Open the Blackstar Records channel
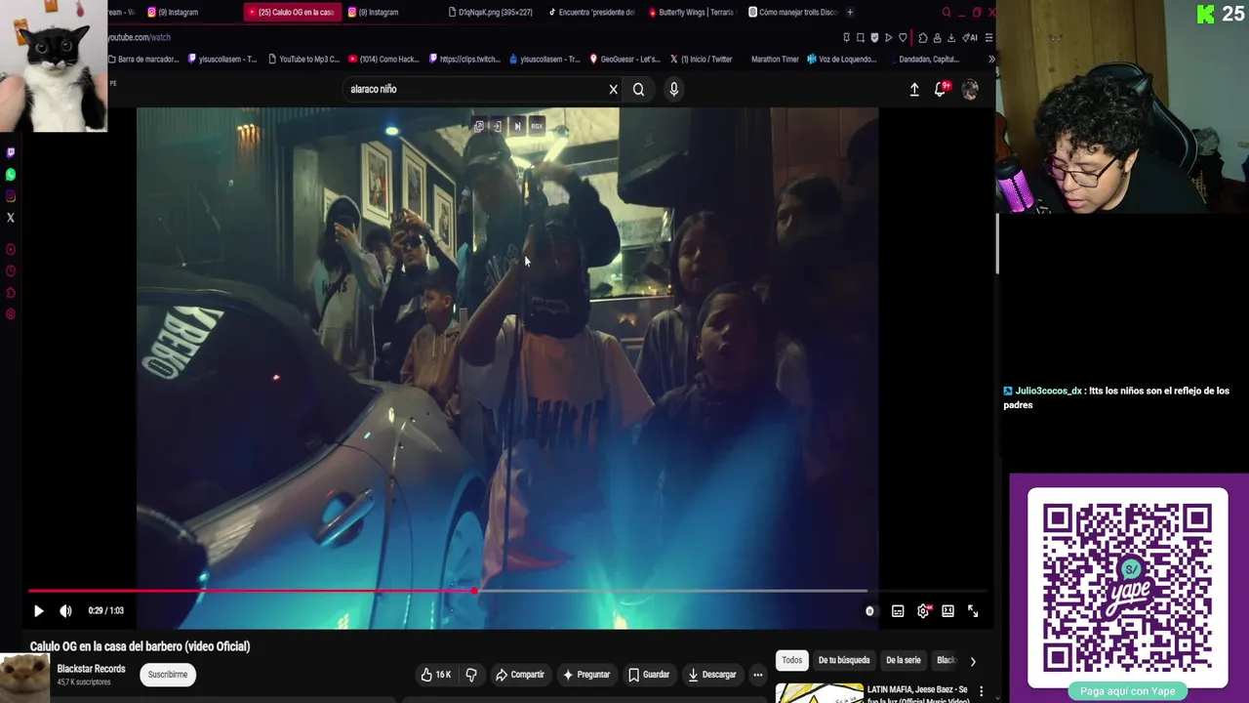Image resolution: width=1249 pixels, height=703 pixels. (92, 669)
